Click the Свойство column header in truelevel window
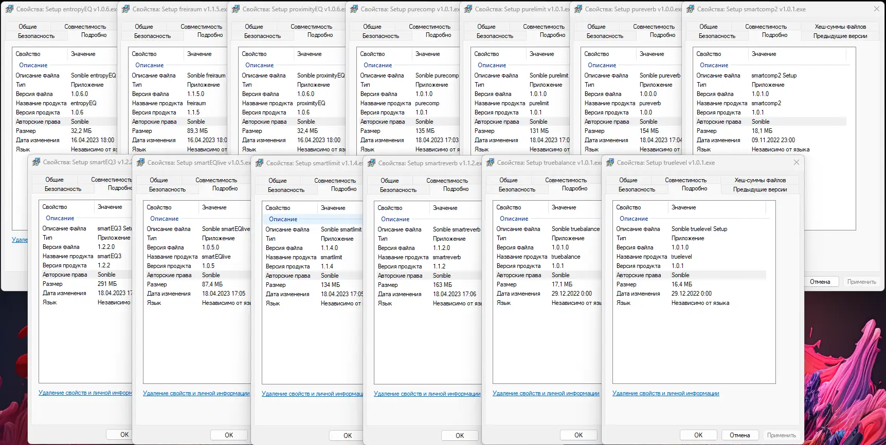 click(640, 207)
